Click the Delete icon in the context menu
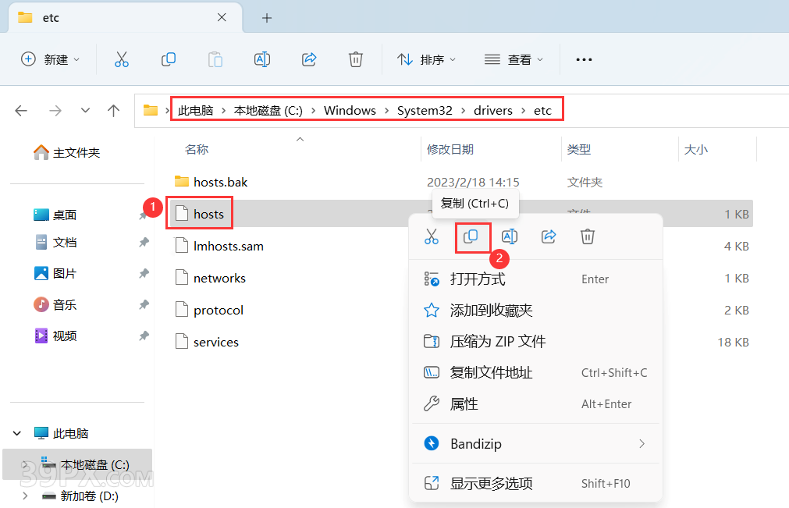Viewport: 789px width, 508px height. pos(587,236)
